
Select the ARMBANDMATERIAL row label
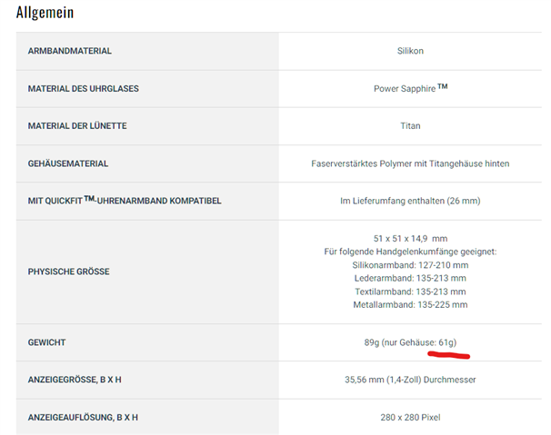coord(70,51)
